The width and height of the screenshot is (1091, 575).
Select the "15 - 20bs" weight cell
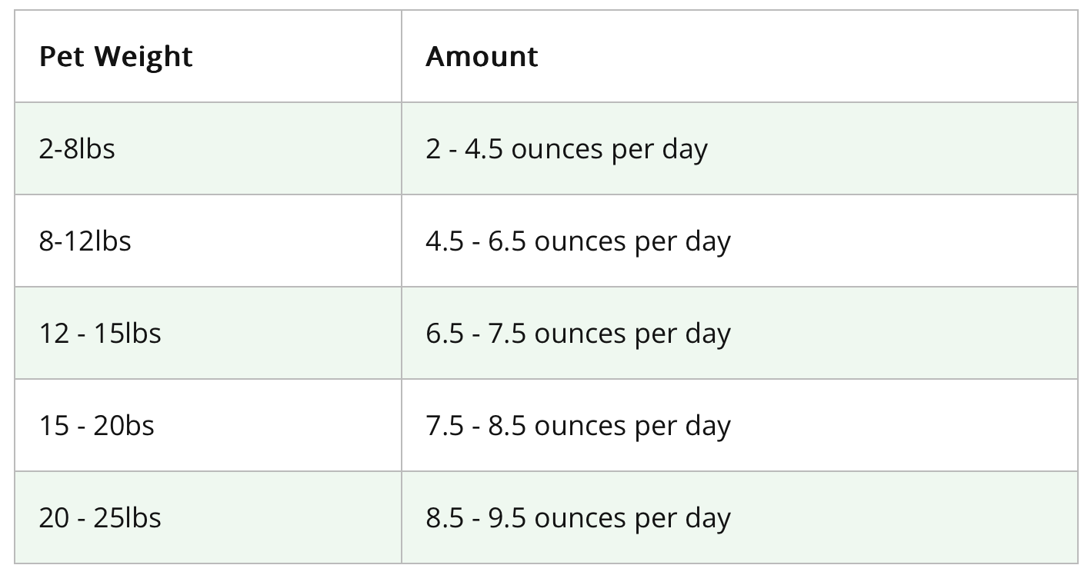96,425
